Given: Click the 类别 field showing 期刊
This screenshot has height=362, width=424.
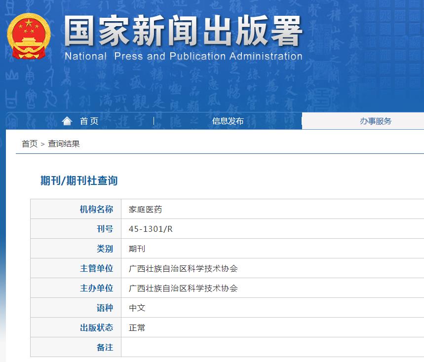Looking at the screenshot, I should pyautogui.click(x=137, y=248).
